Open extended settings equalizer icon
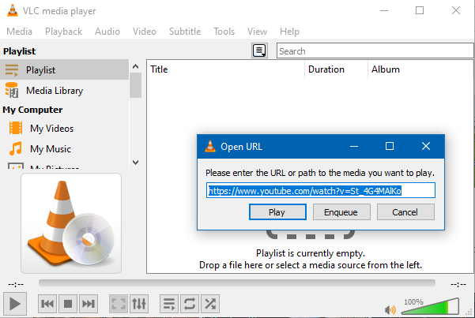475x318 pixels. pyautogui.click(x=139, y=304)
